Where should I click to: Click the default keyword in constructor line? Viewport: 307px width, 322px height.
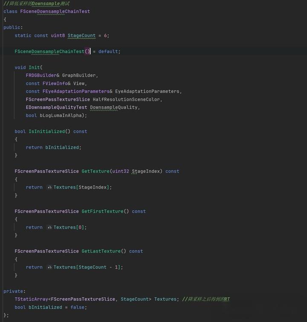[108, 52]
